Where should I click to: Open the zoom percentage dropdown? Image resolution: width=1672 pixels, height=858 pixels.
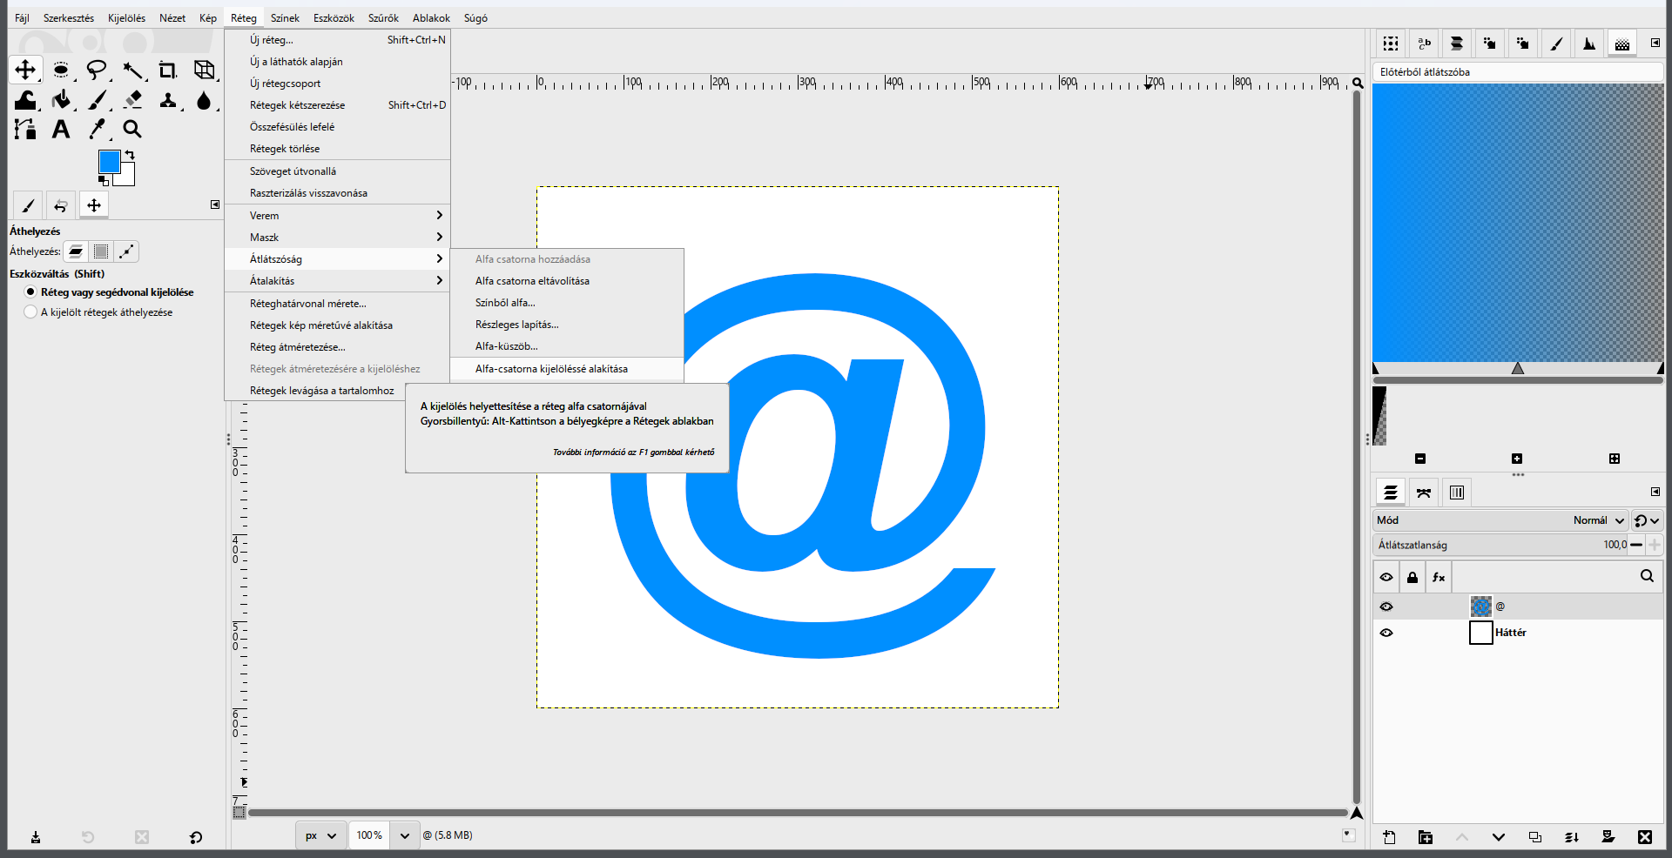[x=404, y=835]
